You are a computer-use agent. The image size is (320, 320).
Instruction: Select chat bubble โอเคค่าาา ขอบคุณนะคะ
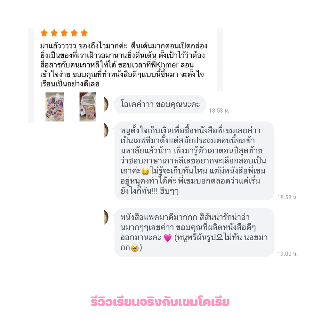click(160, 105)
